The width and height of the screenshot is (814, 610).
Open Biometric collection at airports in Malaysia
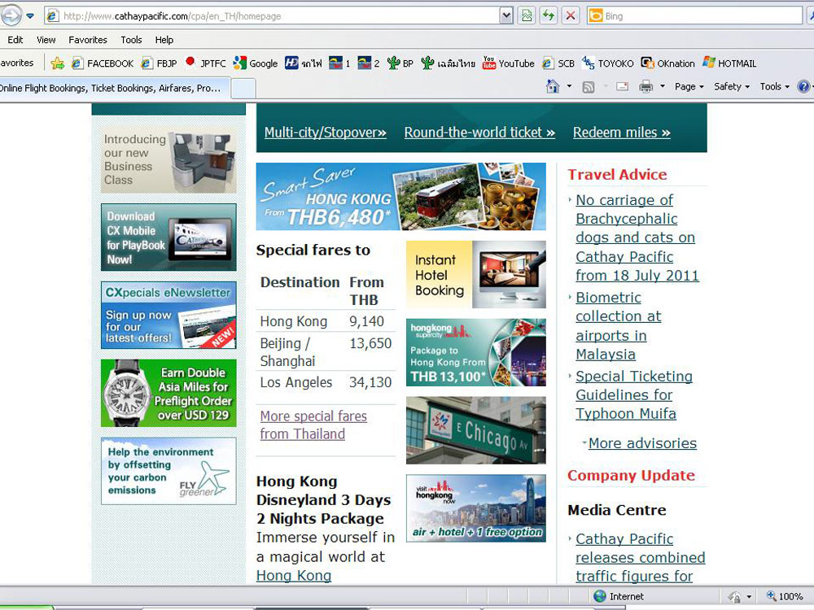(x=619, y=326)
